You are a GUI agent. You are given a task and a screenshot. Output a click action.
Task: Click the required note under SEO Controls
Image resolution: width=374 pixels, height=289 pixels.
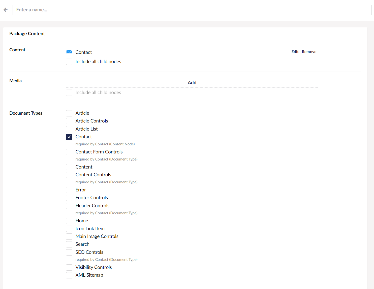click(x=106, y=260)
